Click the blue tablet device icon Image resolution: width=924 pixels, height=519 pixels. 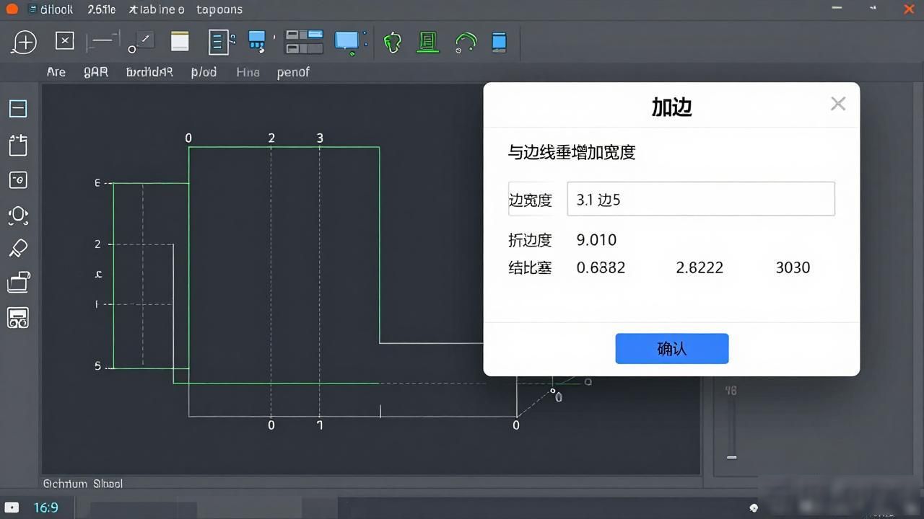499,42
